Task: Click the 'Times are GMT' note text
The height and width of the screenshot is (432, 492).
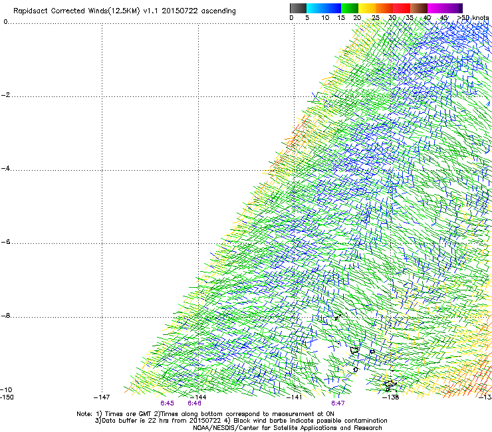Action: click(128, 414)
